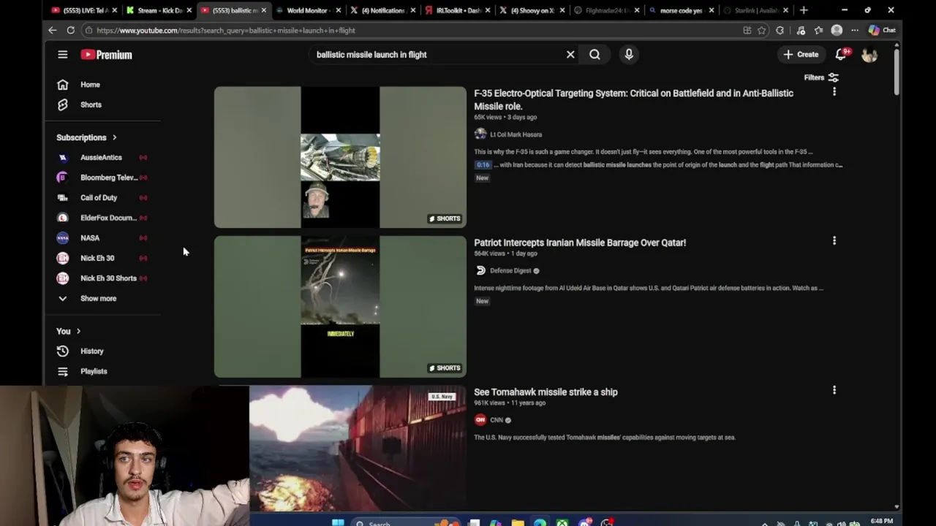Open File Explorer from the taskbar

click(x=518, y=523)
